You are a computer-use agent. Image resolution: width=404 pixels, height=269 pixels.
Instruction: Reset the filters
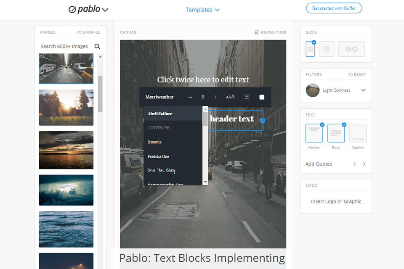(x=357, y=74)
